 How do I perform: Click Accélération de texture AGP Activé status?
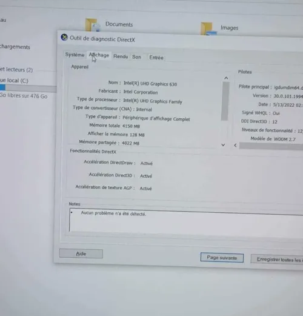click(x=145, y=189)
